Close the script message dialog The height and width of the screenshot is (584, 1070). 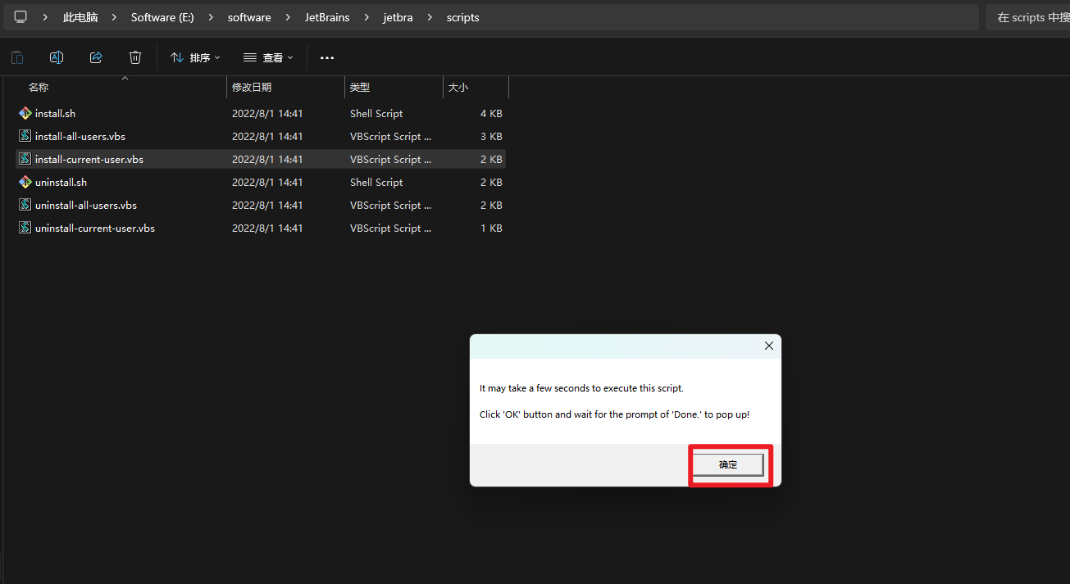[x=769, y=346]
